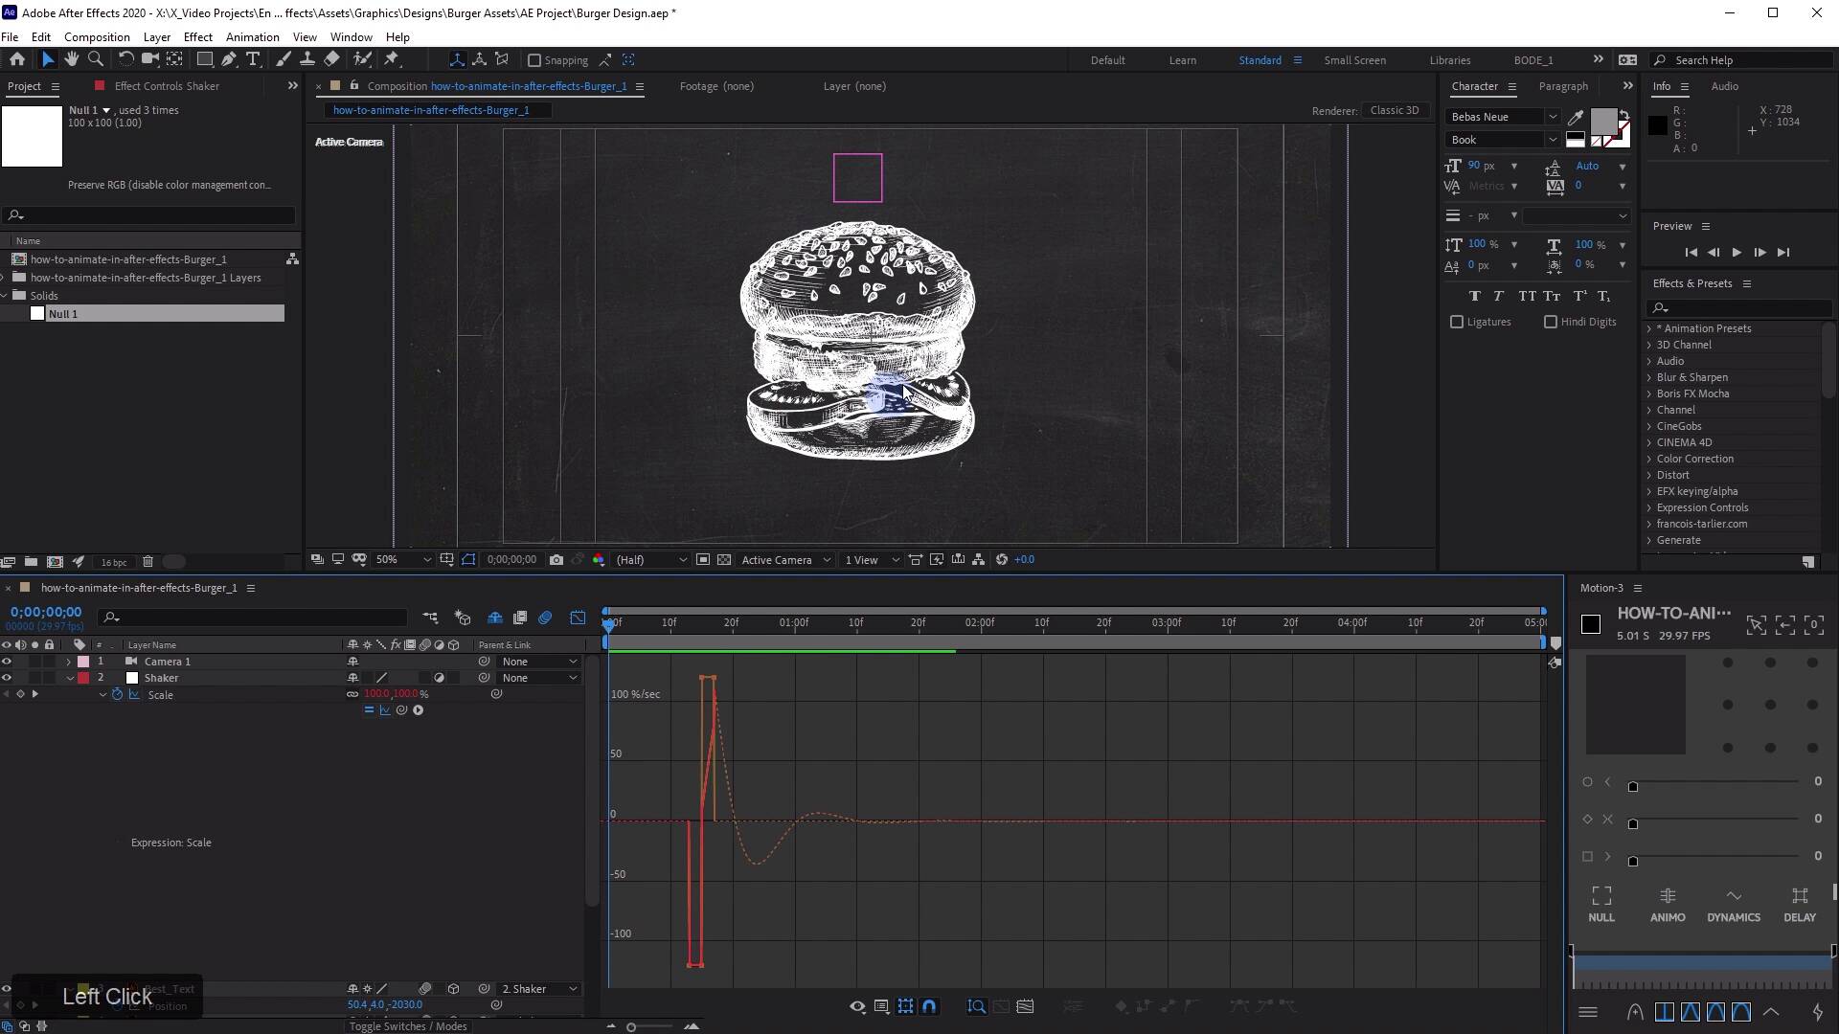
Task: Switch to the Learn workspace
Action: (x=1183, y=60)
